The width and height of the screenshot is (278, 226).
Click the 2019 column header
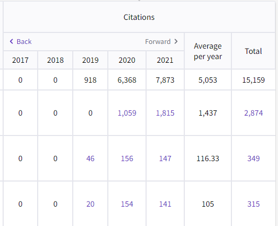click(90, 60)
